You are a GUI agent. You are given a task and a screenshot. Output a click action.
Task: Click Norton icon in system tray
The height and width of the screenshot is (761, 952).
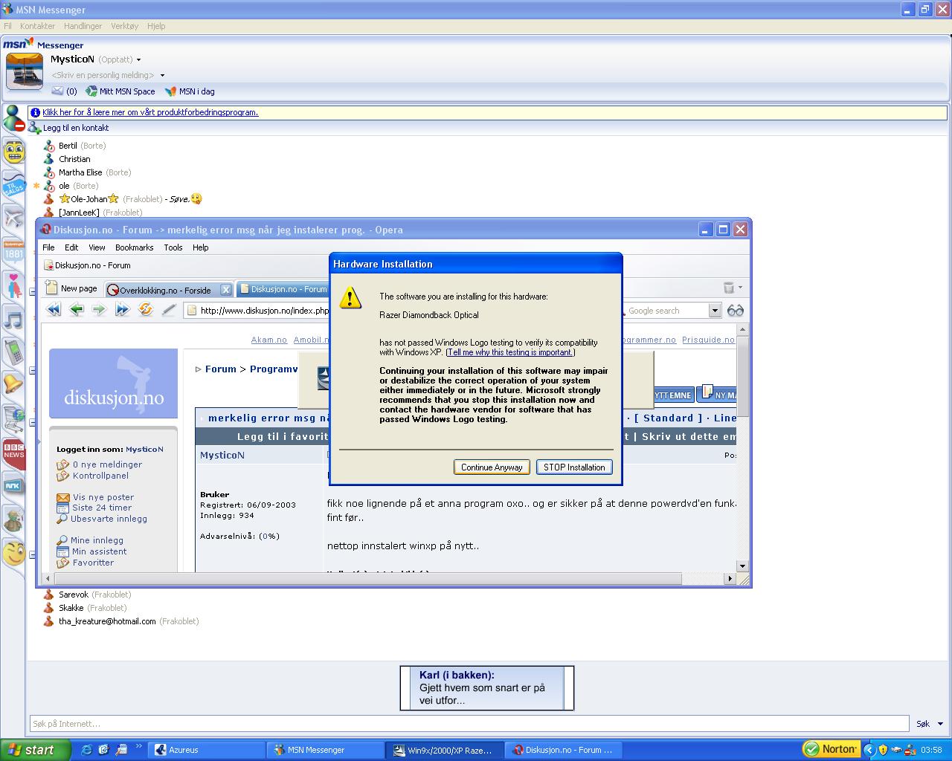[831, 749]
